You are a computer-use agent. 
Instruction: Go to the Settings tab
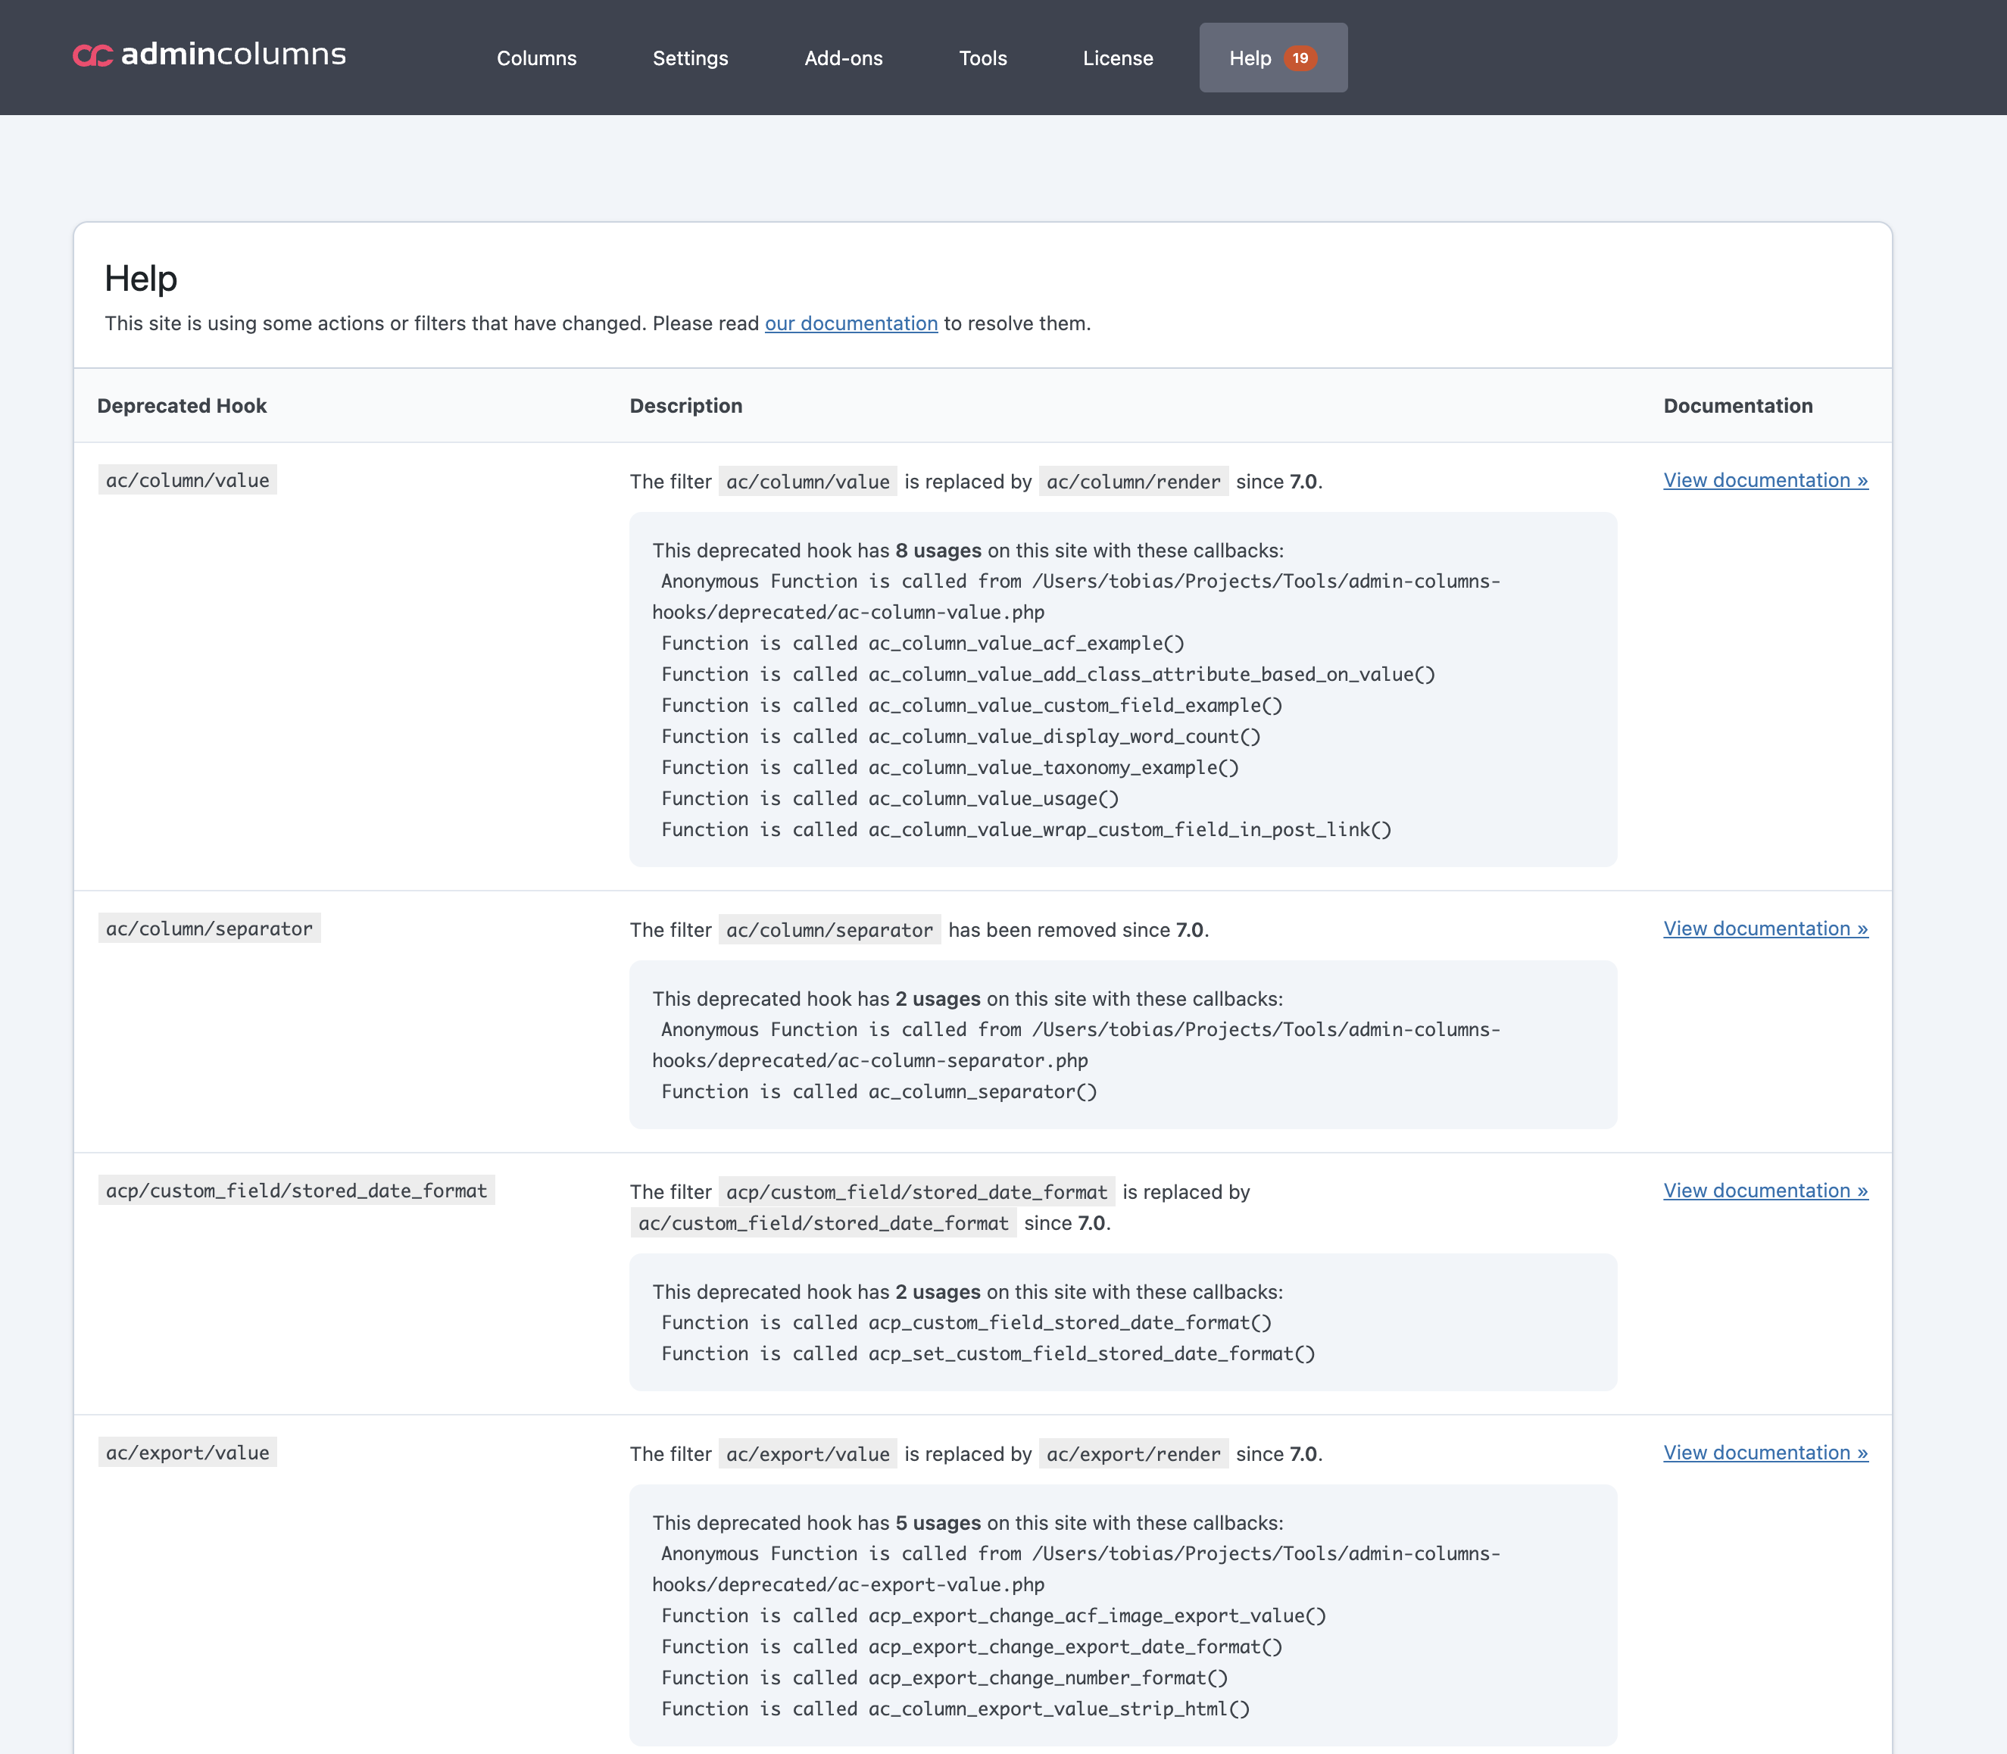pos(690,58)
